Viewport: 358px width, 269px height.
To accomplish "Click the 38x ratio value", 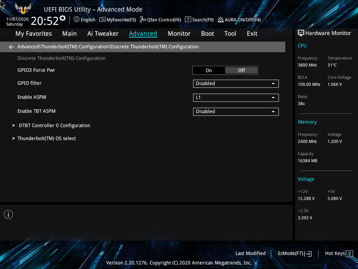I will point(301,104).
